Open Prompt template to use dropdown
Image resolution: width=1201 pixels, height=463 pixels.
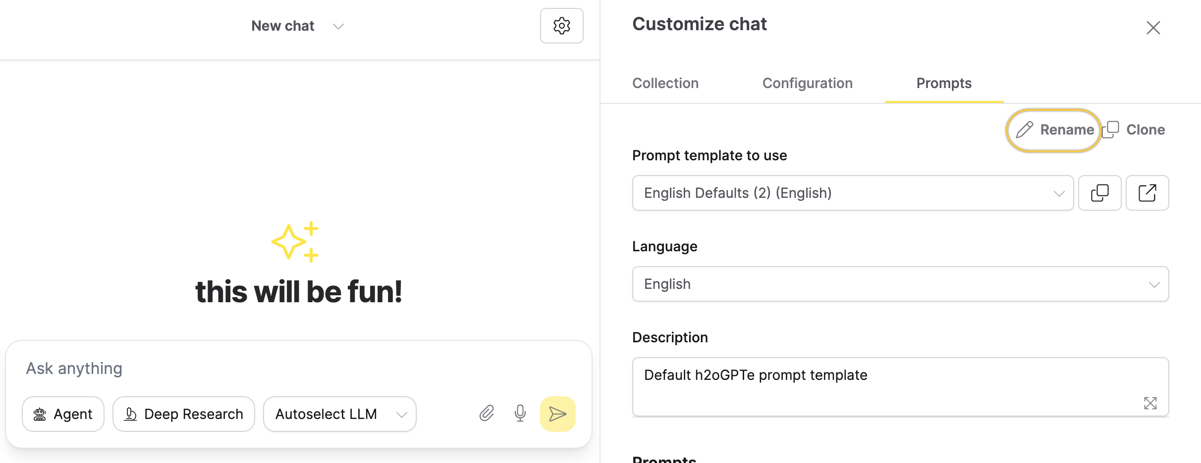point(853,193)
